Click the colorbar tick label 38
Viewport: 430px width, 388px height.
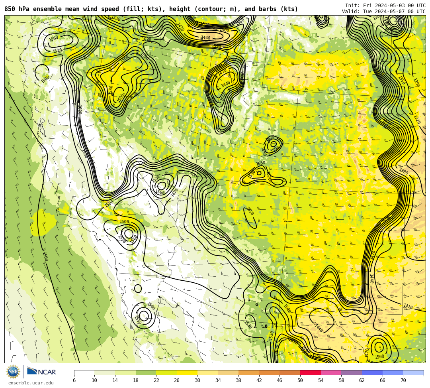pyautogui.click(x=238, y=380)
